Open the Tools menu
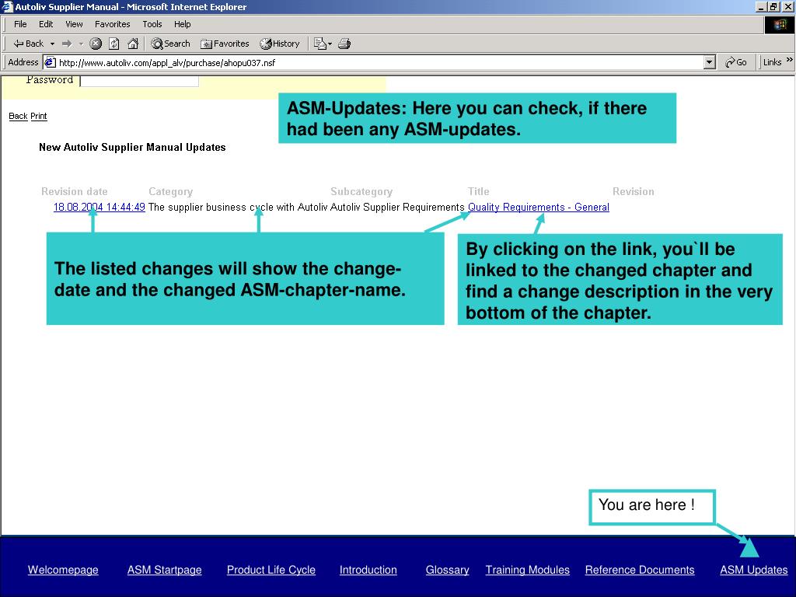 (152, 24)
